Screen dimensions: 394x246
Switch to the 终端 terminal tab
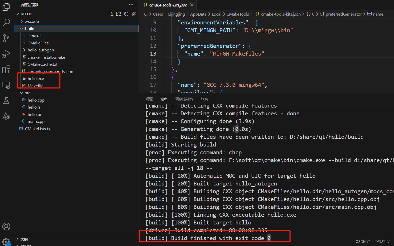(x=204, y=99)
